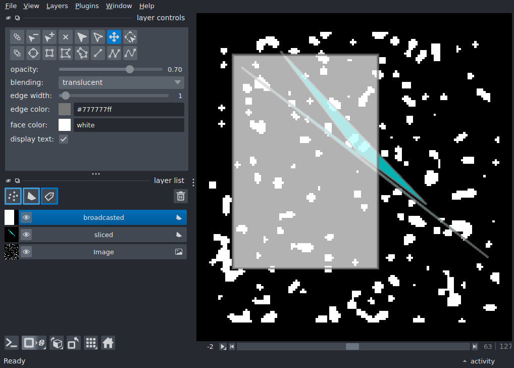Image resolution: width=514 pixels, height=368 pixels.
Task: Uncheck the display text checkbox
Action: click(64, 139)
